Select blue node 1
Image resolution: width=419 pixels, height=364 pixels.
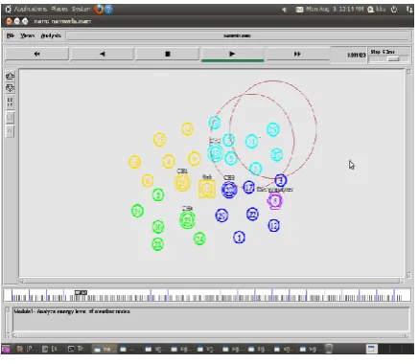click(239, 238)
